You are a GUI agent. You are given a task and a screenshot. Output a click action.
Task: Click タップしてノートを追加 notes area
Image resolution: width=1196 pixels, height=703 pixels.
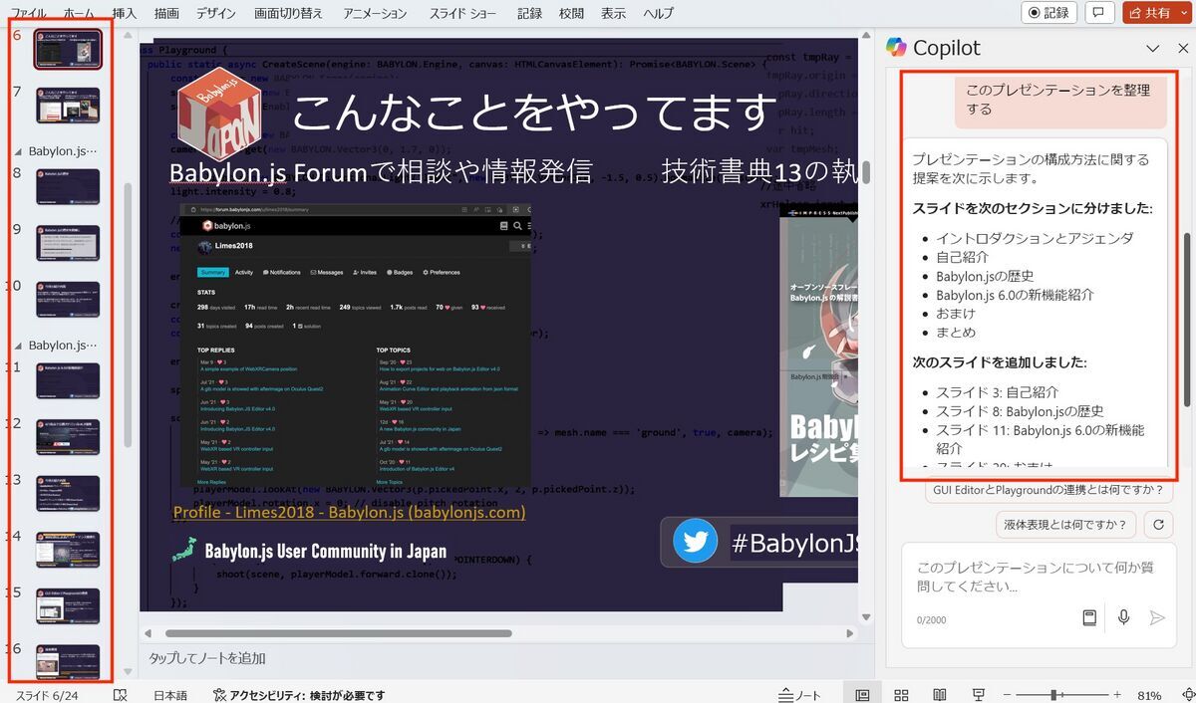[206, 658]
